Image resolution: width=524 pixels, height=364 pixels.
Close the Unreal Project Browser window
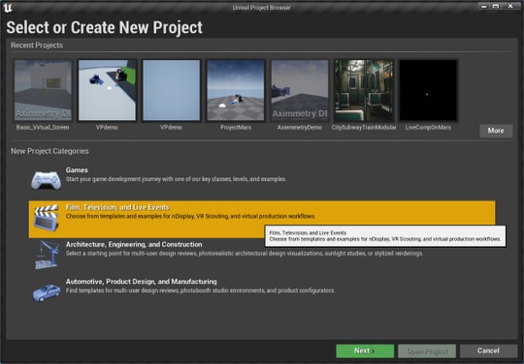[x=510, y=6]
